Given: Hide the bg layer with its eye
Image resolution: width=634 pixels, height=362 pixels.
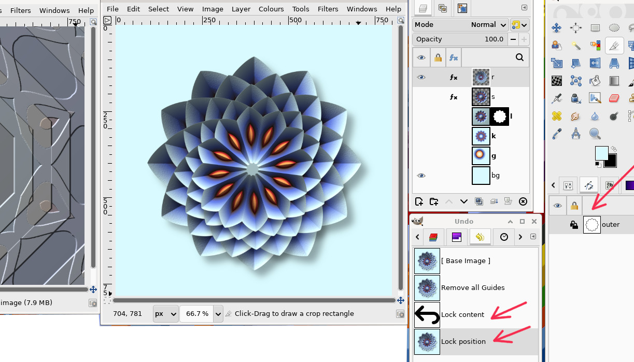Looking at the screenshot, I should click(x=421, y=176).
